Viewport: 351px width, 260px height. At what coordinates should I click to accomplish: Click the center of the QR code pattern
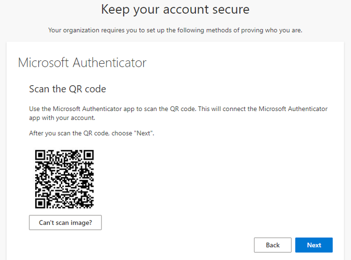pos(64,179)
